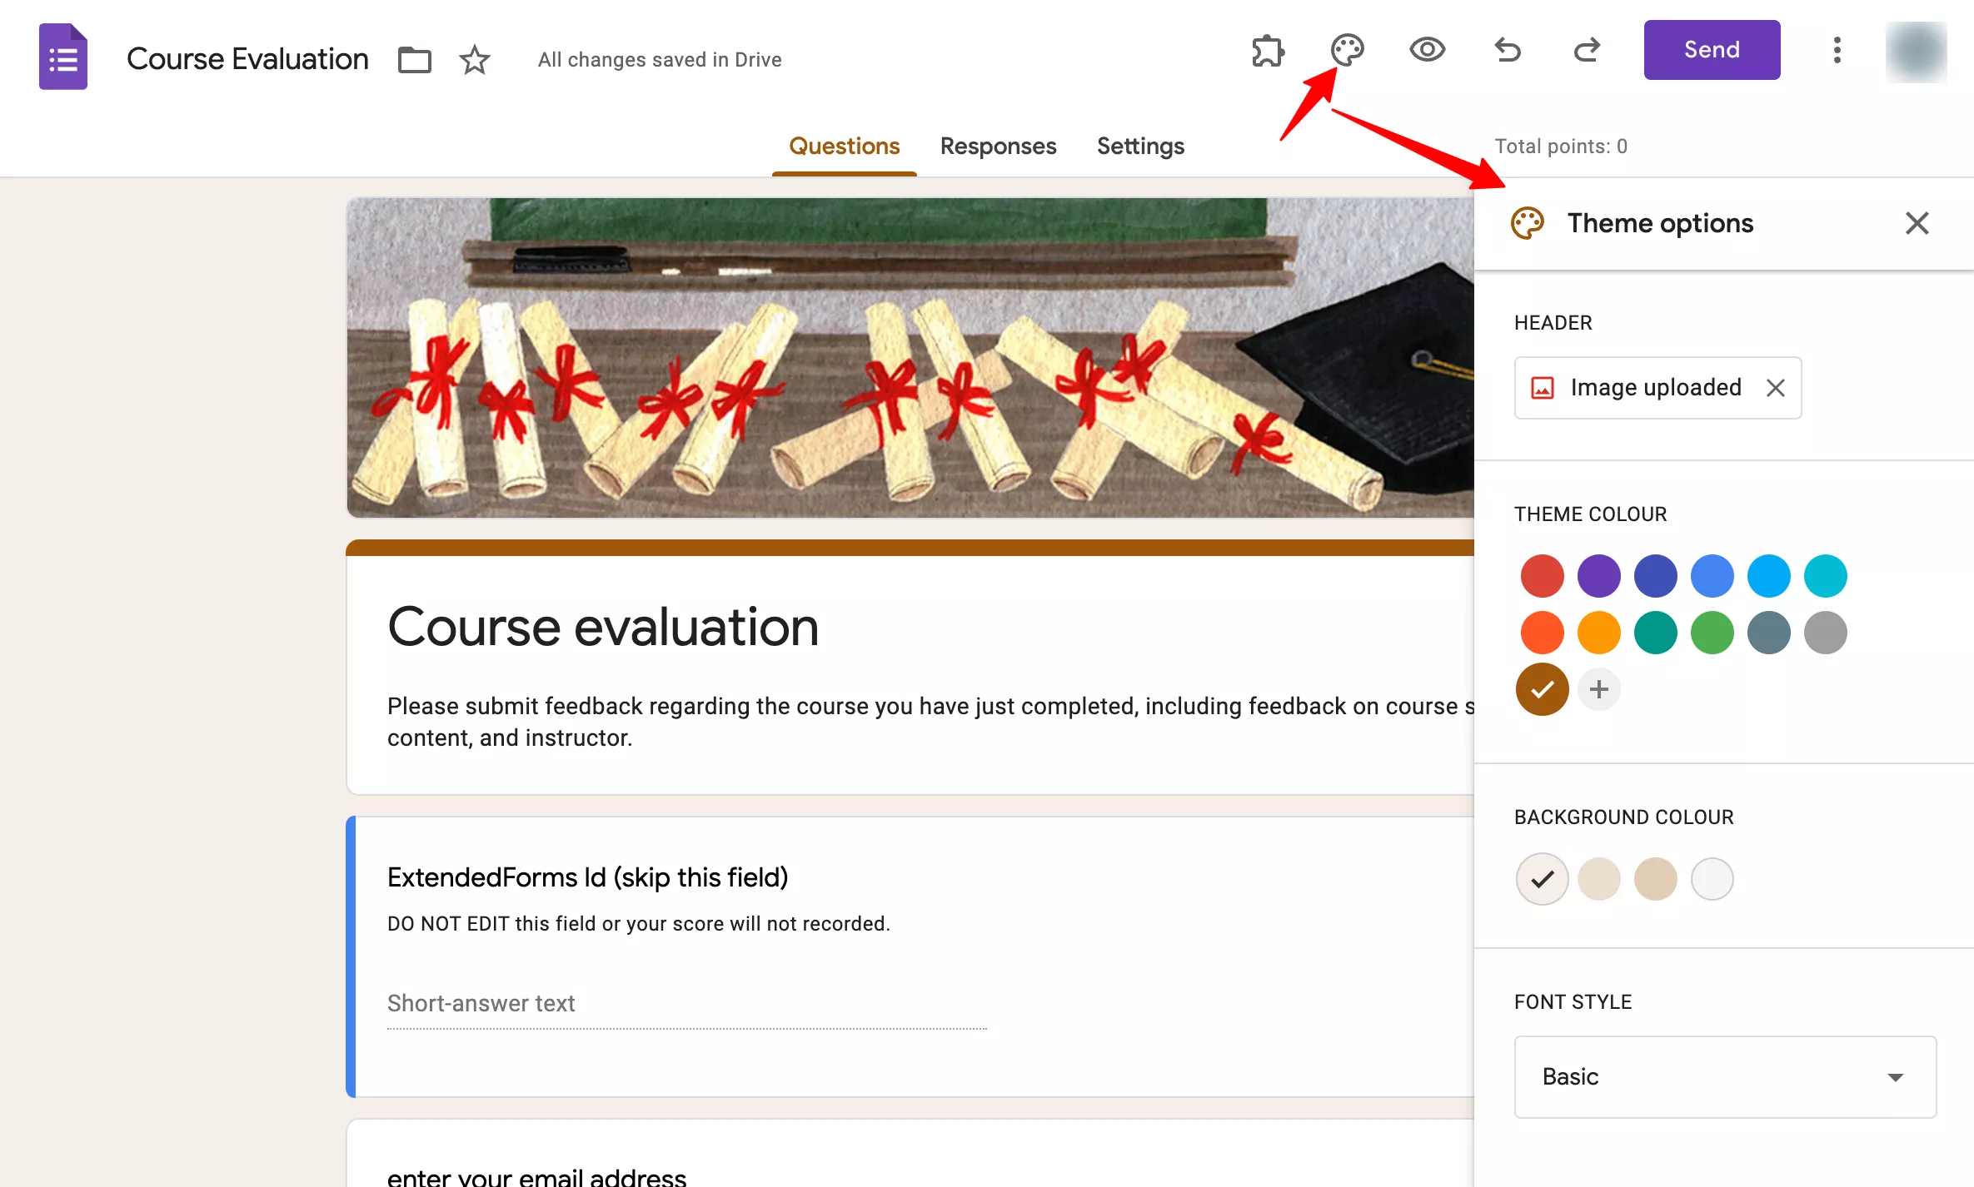Select the pale beige background colour option
Viewport: 1974px width, 1187px height.
click(1598, 878)
